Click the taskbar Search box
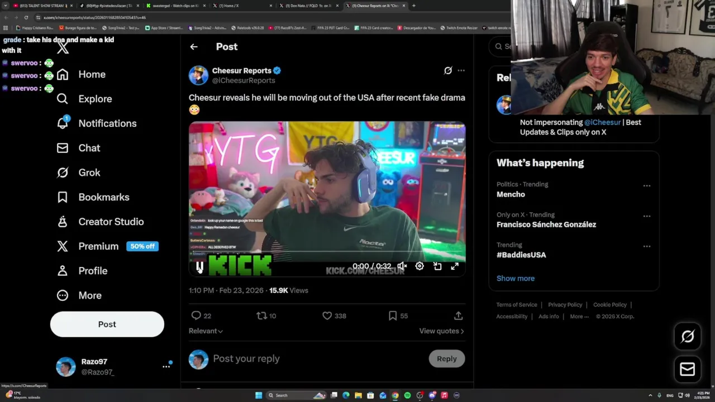Screen dimensions: 715x402 [x=296, y=395]
